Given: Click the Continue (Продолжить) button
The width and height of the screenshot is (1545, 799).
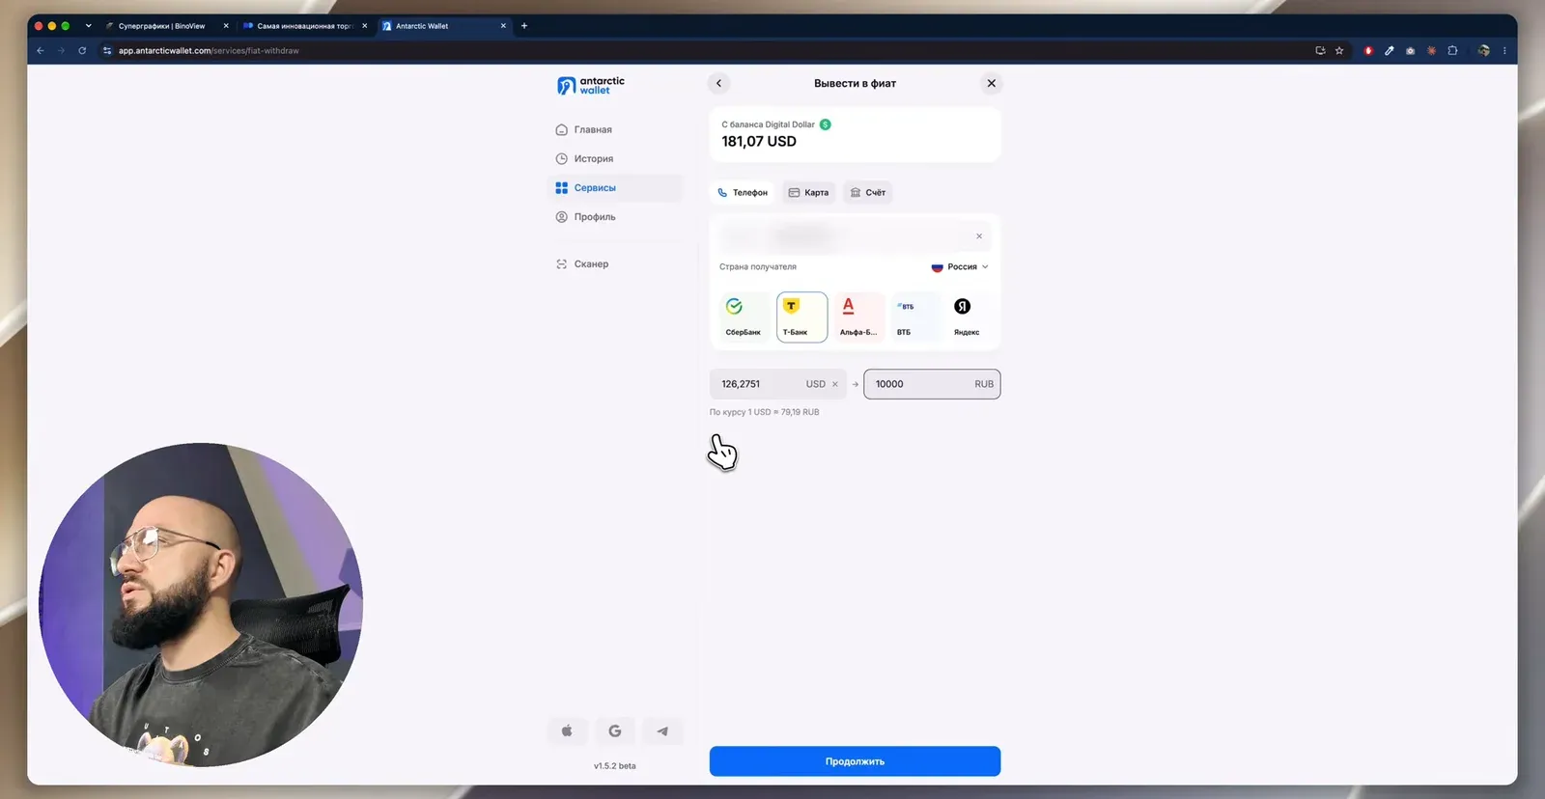Looking at the screenshot, I should pos(855,761).
